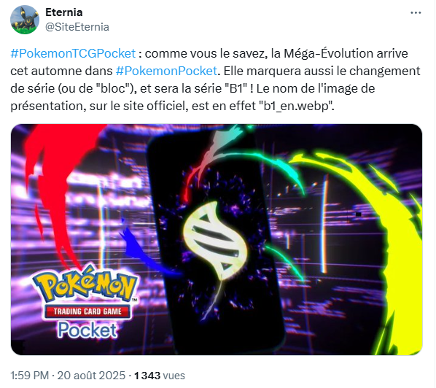Open the 1 343 vues view count

coord(160,376)
